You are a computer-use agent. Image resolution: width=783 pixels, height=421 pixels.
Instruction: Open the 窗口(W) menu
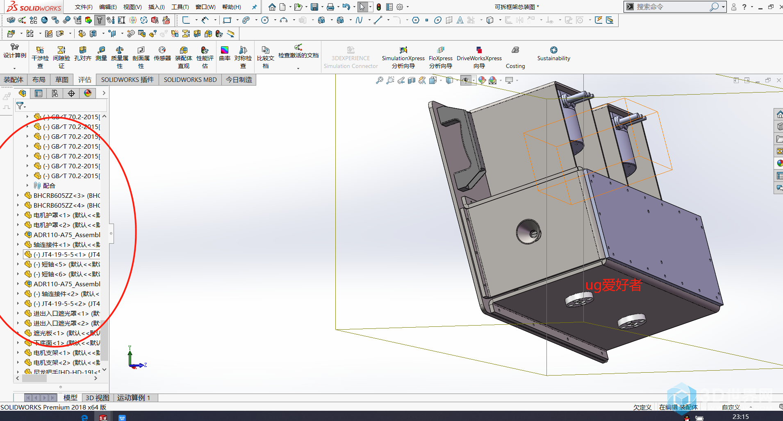205,7
